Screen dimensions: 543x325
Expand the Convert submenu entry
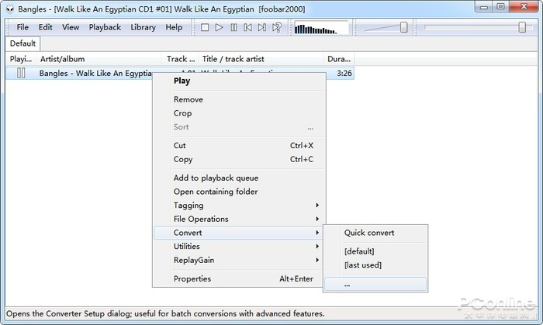239,233
